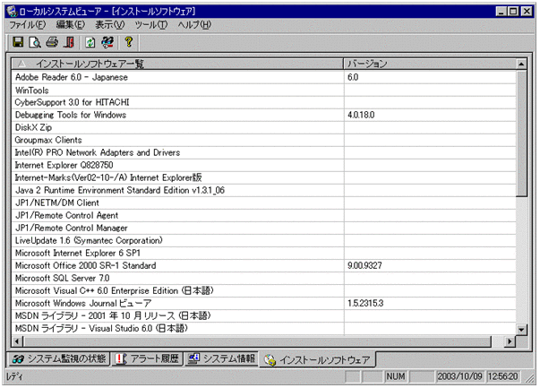The width and height of the screenshot is (540, 388).
Task: Switch to the システム情報 tab
Action: click(x=221, y=359)
